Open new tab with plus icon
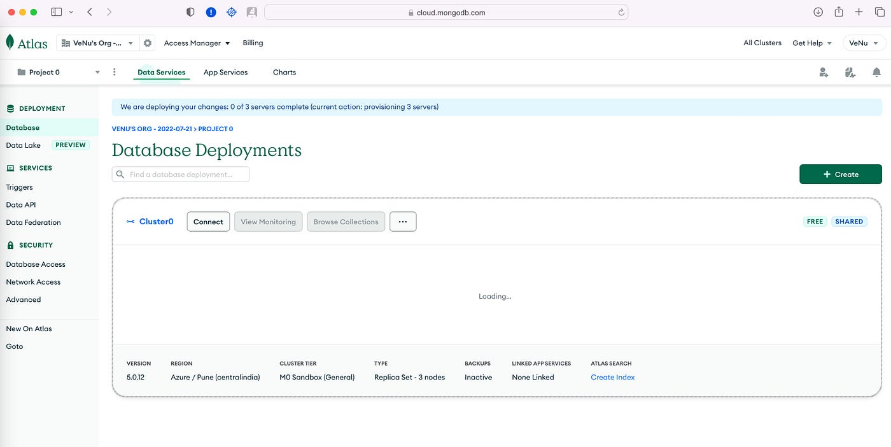The height and width of the screenshot is (447, 891). click(x=859, y=12)
